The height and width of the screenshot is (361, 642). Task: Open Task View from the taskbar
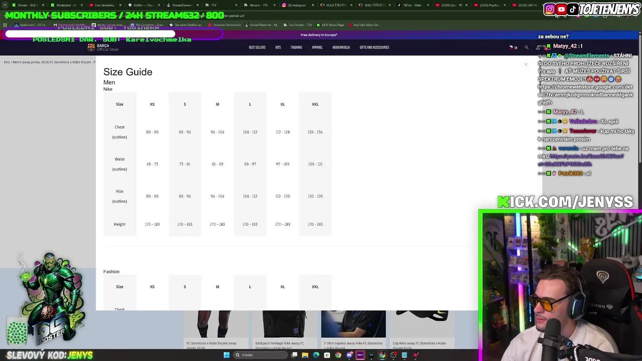(x=294, y=355)
